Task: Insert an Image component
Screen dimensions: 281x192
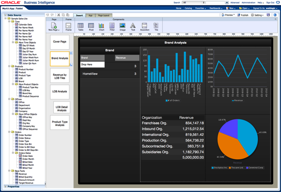Action: 123,27
